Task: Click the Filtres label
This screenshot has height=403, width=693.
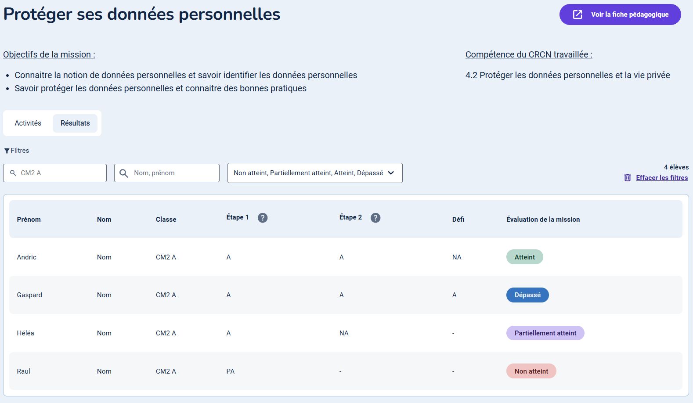Action: pyautogui.click(x=20, y=151)
